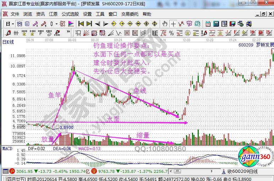
Task: Open the 公式选股 menu
Action: coord(70,14)
